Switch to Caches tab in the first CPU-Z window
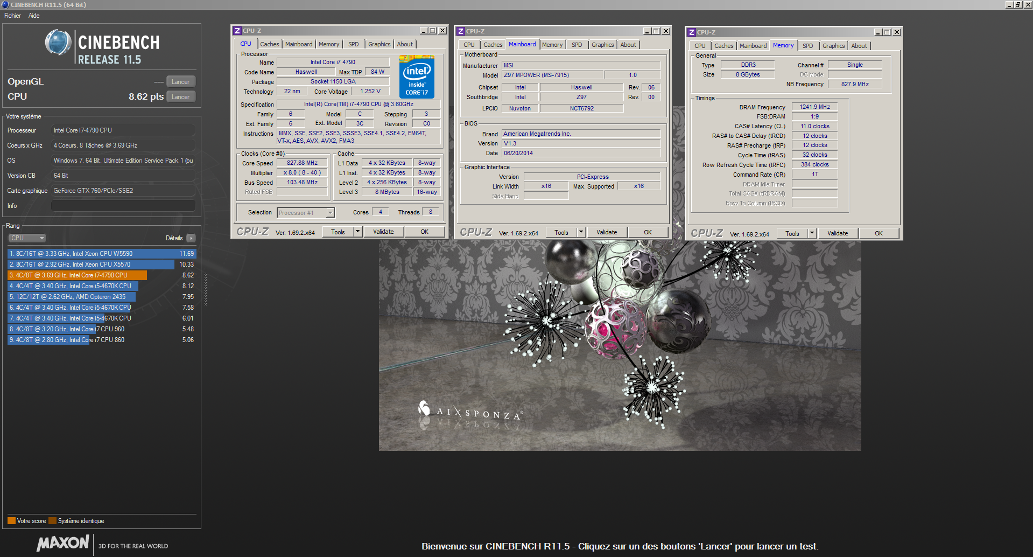The image size is (1033, 557). pyautogui.click(x=270, y=44)
